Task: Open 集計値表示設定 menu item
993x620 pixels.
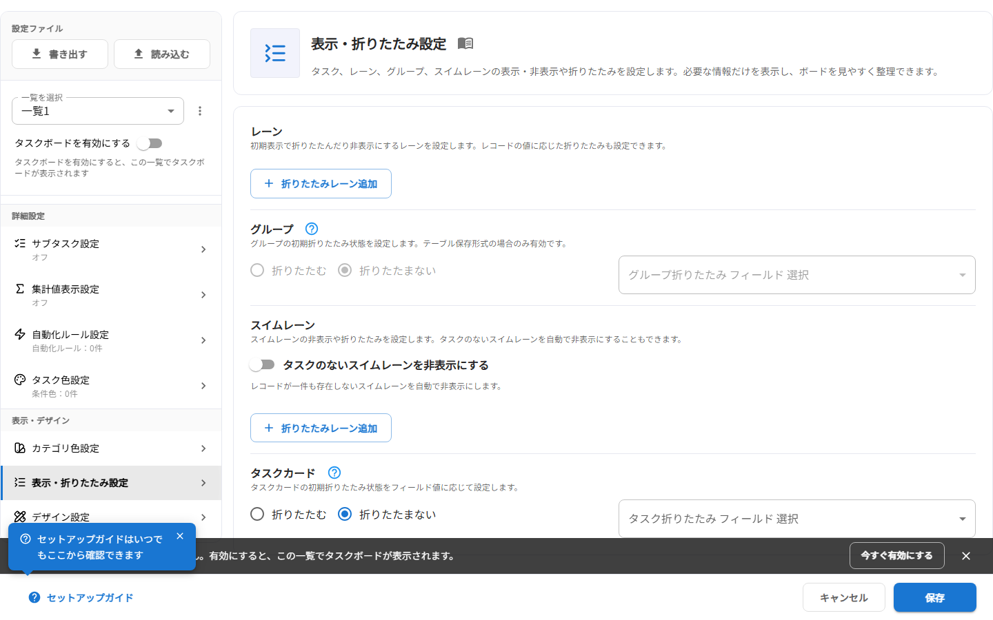Action: (111, 295)
